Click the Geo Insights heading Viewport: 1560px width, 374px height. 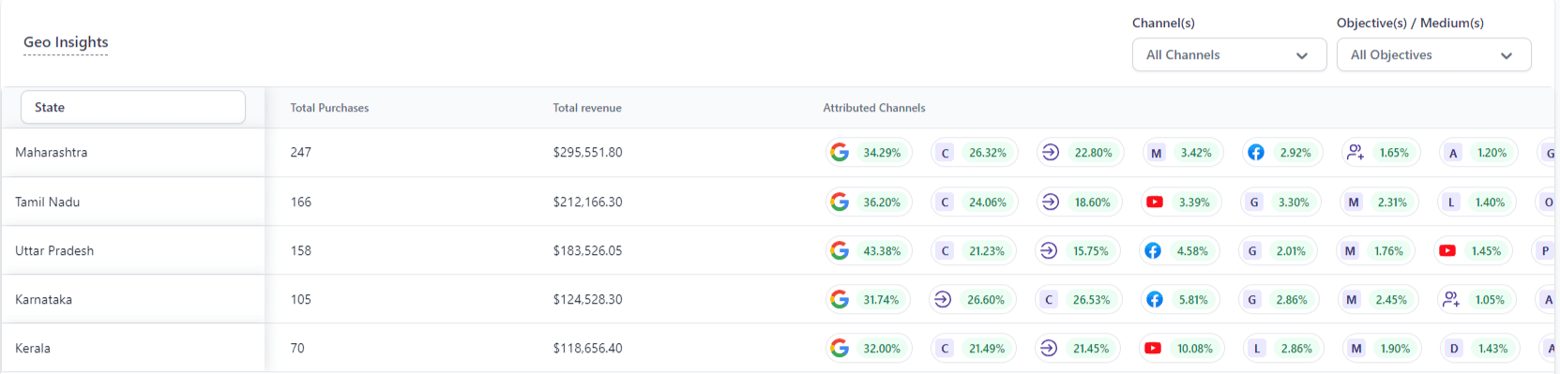point(66,42)
